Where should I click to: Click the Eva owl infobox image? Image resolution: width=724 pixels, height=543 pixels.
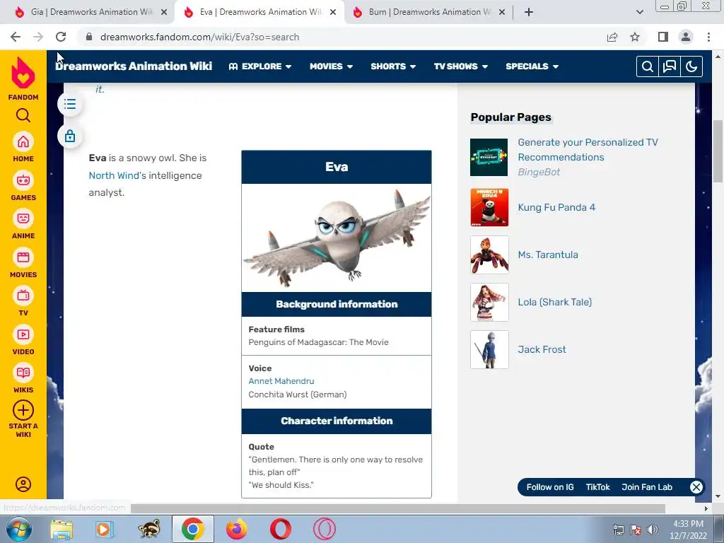[x=337, y=238]
